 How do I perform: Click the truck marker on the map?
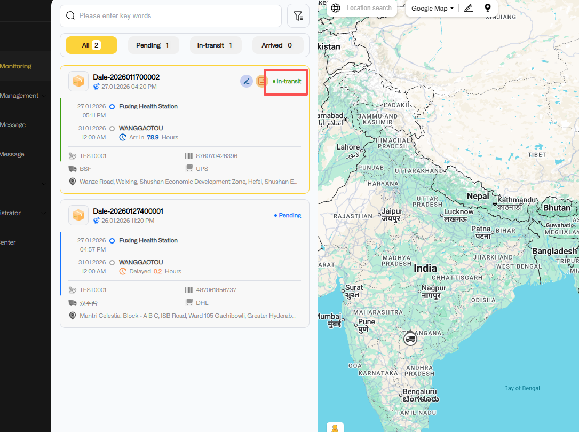pyautogui.click(x=410, y=338)
